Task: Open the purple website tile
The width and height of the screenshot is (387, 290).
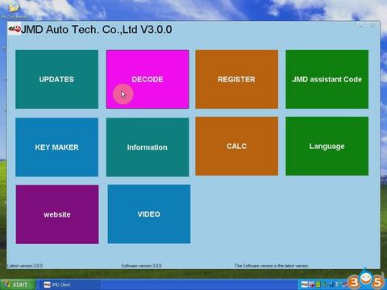Action: click(x=57, y=214)
